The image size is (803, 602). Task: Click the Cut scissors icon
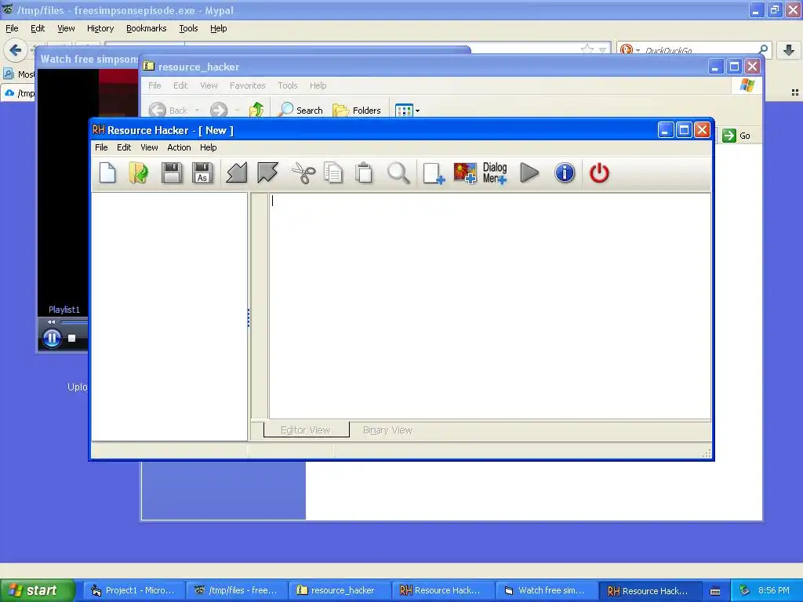[303, 172]
